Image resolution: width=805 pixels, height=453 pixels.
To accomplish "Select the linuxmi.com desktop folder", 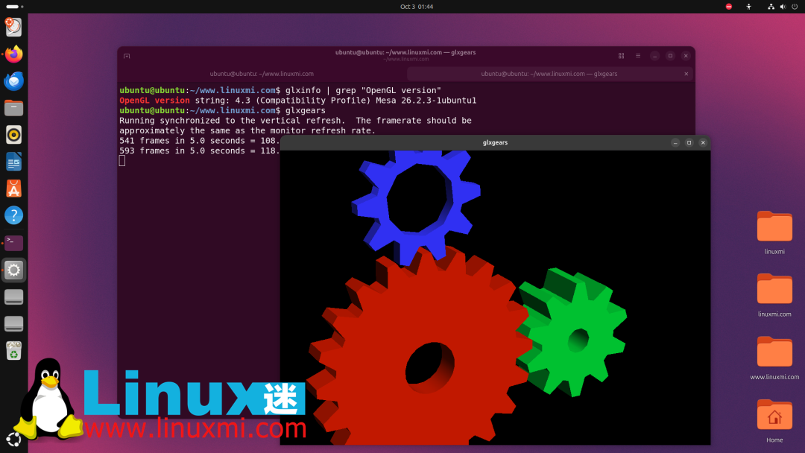I will pos(774,295).
